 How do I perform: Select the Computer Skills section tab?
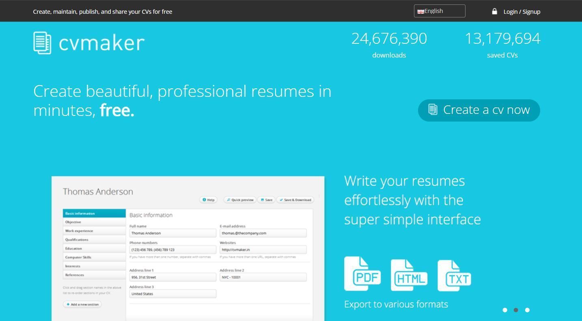(x=94, y=257)
